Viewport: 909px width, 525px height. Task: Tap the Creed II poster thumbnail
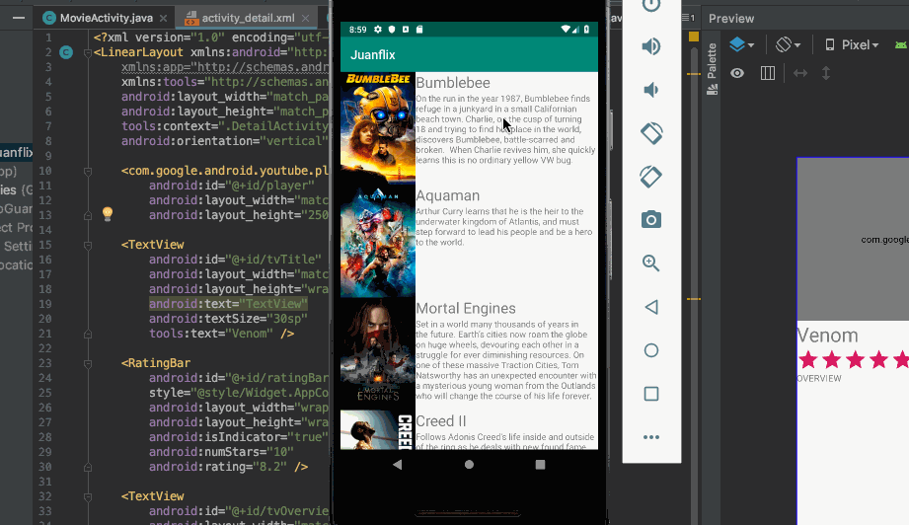(378, 430)
